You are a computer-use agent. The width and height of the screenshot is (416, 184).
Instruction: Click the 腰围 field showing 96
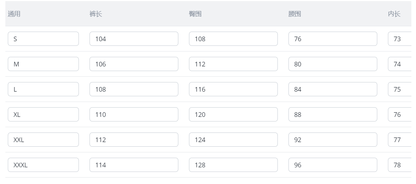point(333,165)
